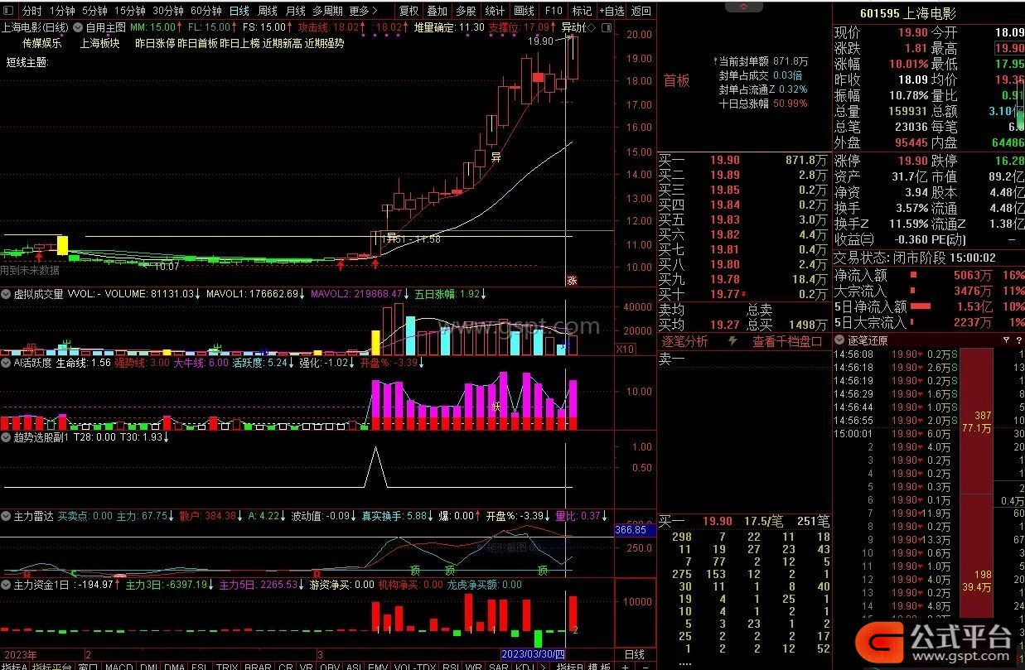Click the 2023/03/30/四 date marker
The height and width of the screenshot is (670, 1025).
(534, 653)
